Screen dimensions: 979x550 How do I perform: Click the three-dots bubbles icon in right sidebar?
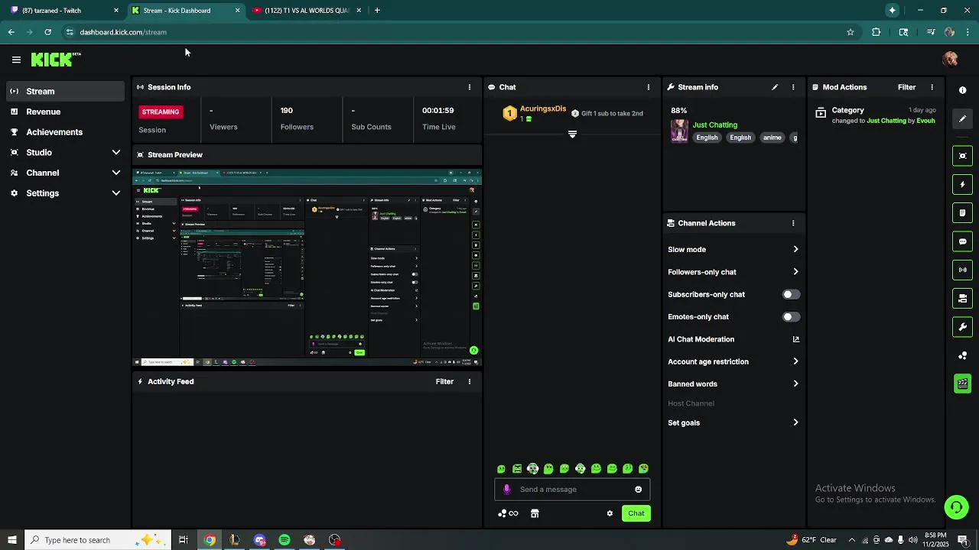963,356
